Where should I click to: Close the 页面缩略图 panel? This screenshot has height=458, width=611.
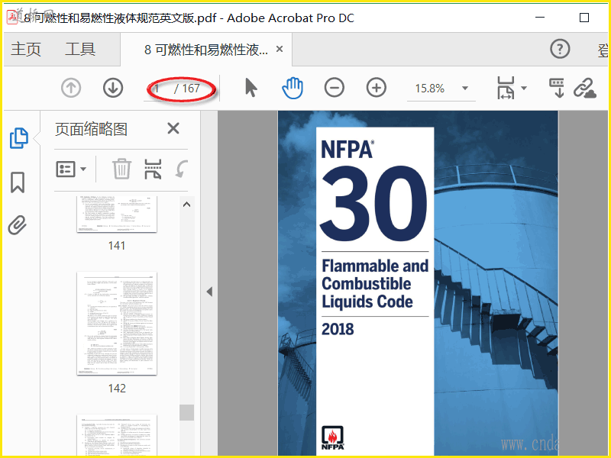coord(173,128)
